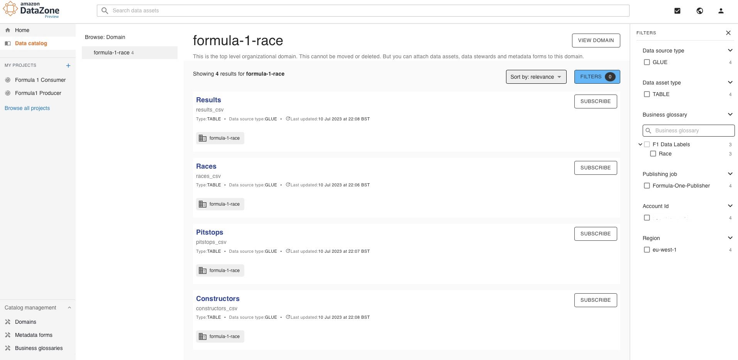Check the Race glossary term filter

click(x=653, y=154)
